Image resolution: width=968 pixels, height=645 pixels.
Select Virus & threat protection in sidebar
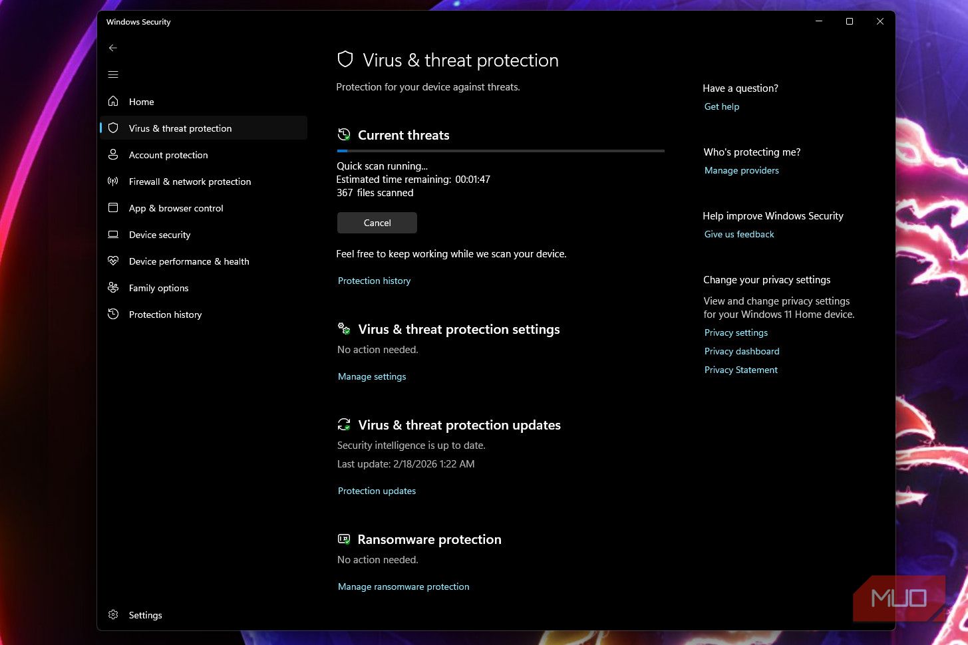pyautogui.click(x=204, y=128)
